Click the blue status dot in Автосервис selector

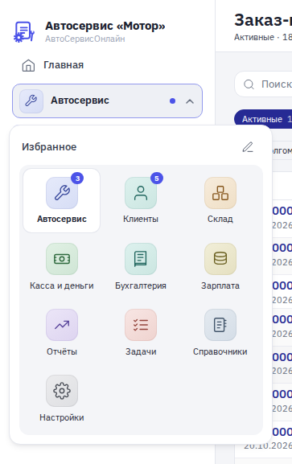click(x=172, y=101)
